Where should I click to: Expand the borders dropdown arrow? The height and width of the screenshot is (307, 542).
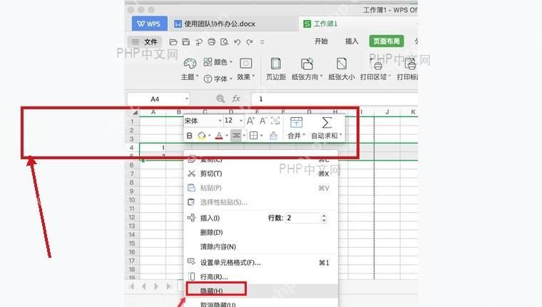262,136
